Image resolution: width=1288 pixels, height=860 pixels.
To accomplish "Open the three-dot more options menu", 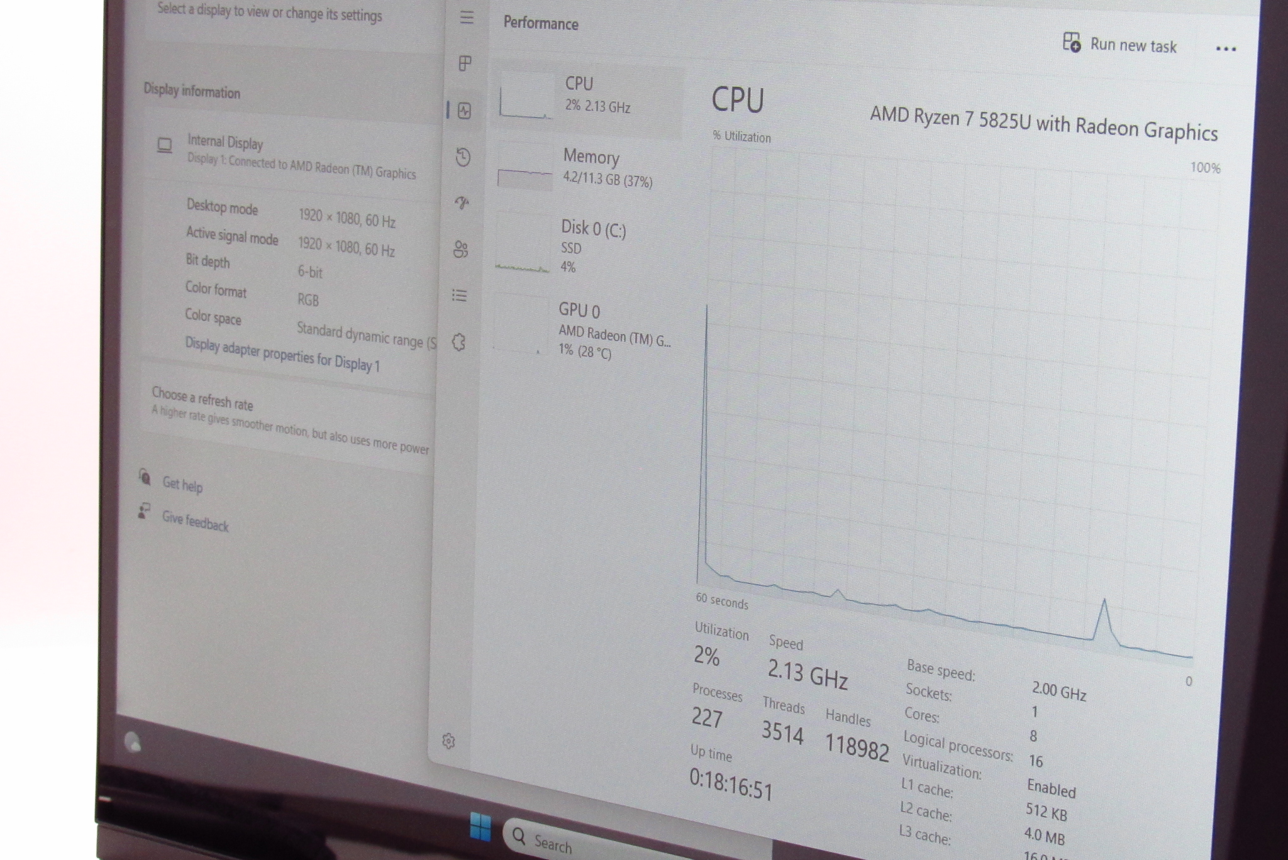I will (1226, 49).
